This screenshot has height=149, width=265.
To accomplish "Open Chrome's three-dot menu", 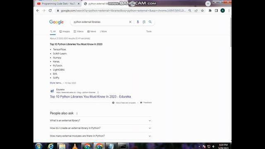I will click(229, 10).
